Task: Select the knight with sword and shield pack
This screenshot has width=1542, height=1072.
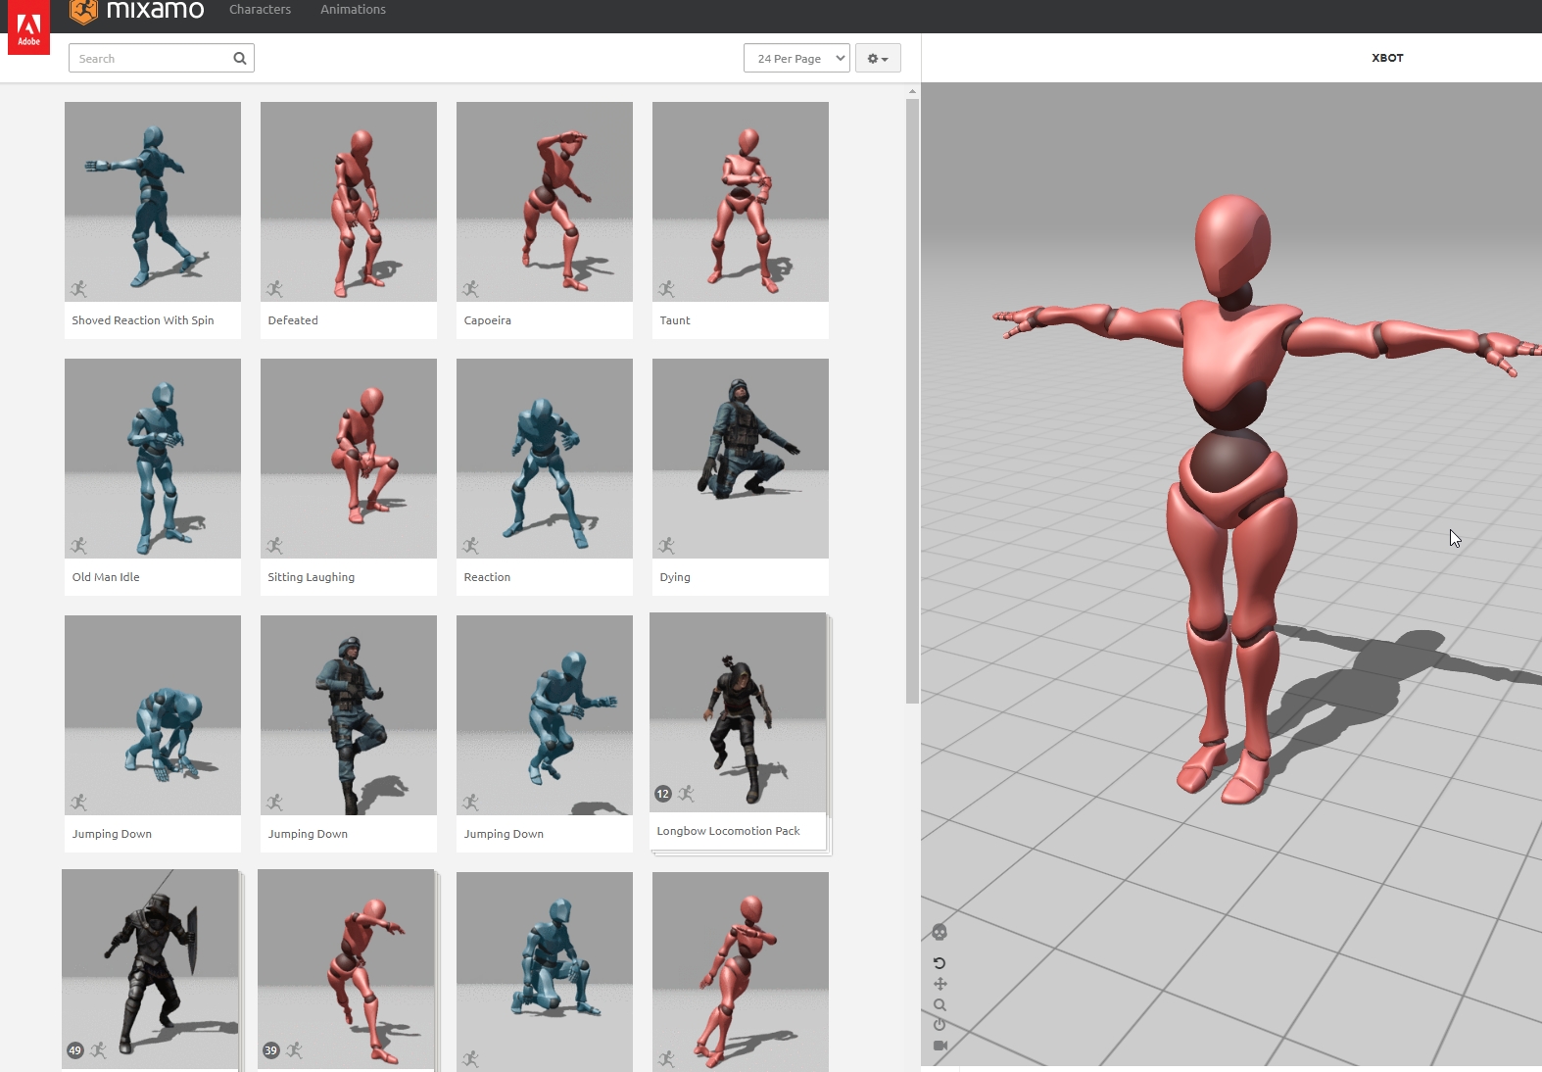Action: pyautogui.click(x=150, y=969)
